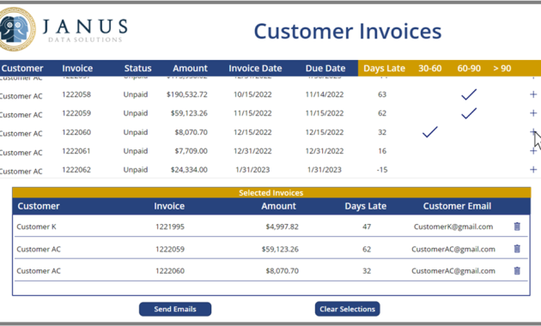Select invoice number 1222062 in the top table
Viewport: 541px width, 326px height.
pyautogui.click(x=76, y=170)
